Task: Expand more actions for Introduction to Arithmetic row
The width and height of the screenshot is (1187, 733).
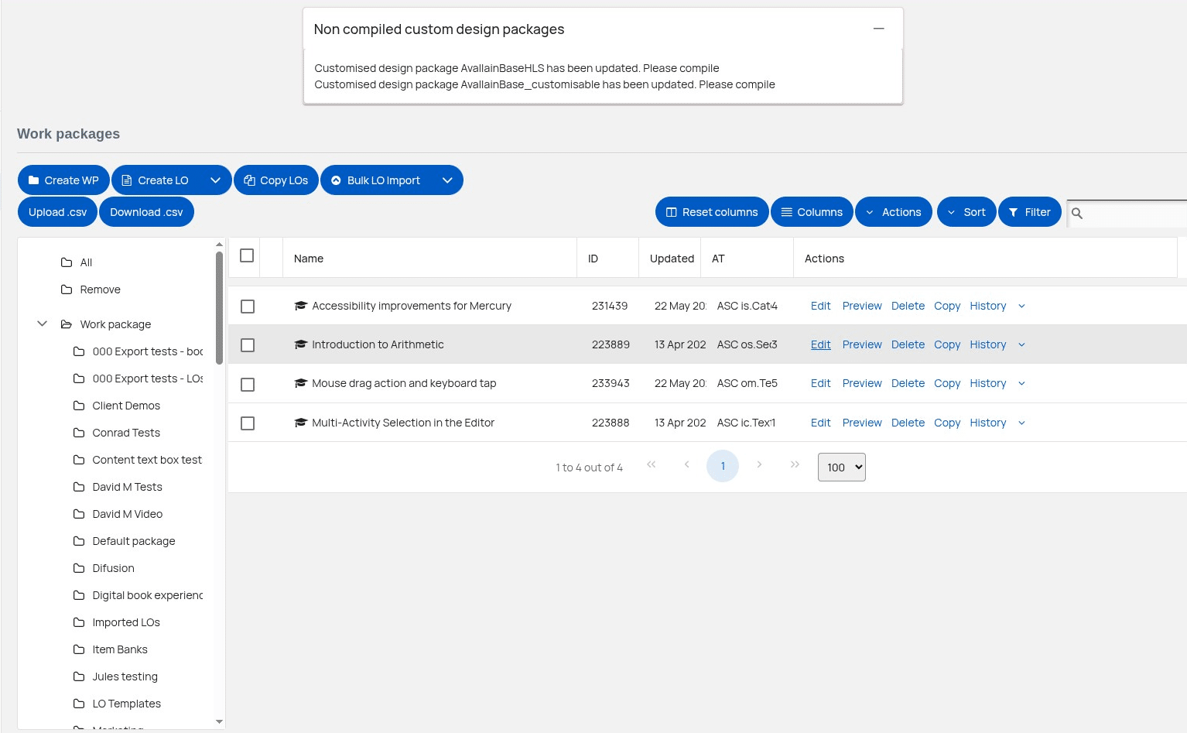Action: coord(1021,345)
